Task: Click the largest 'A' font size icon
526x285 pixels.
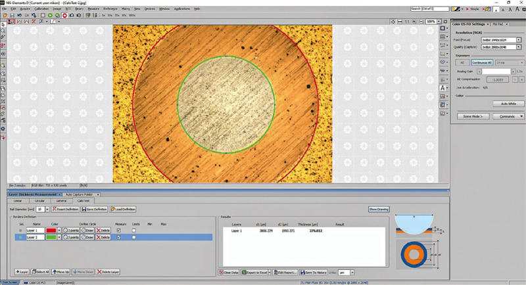Action: 517,9
